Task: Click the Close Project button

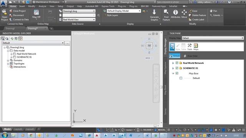Action: point(17,11)
